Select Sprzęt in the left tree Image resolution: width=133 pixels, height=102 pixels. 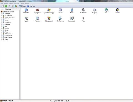[7, 30]
